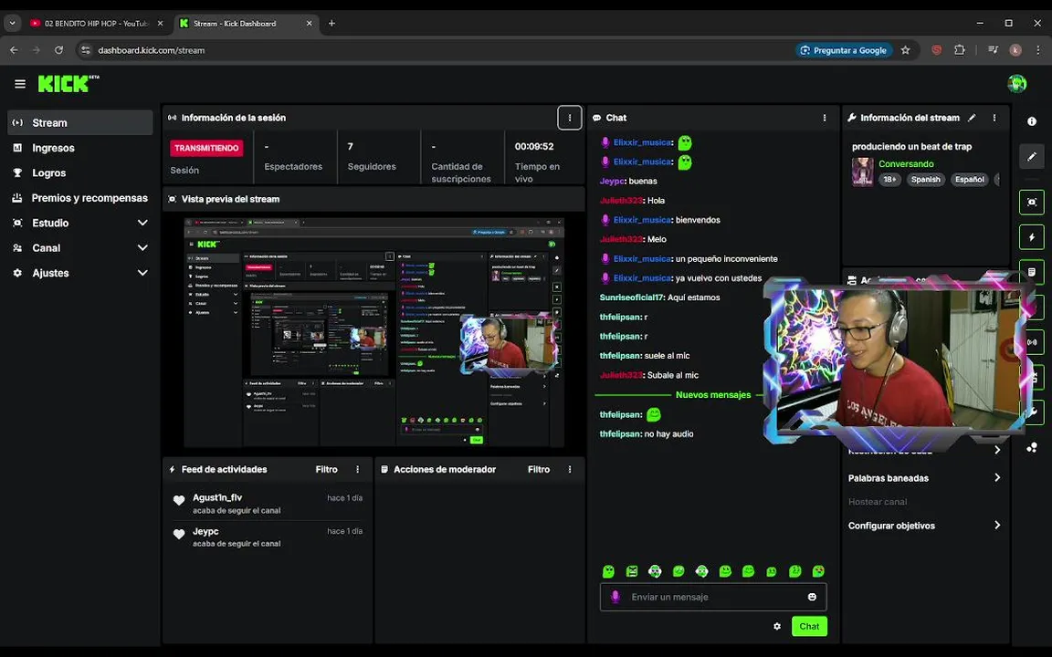Open the Filtro dropdown in Acciones de moderador
The image size is (1052, 657).
[539, 469]
